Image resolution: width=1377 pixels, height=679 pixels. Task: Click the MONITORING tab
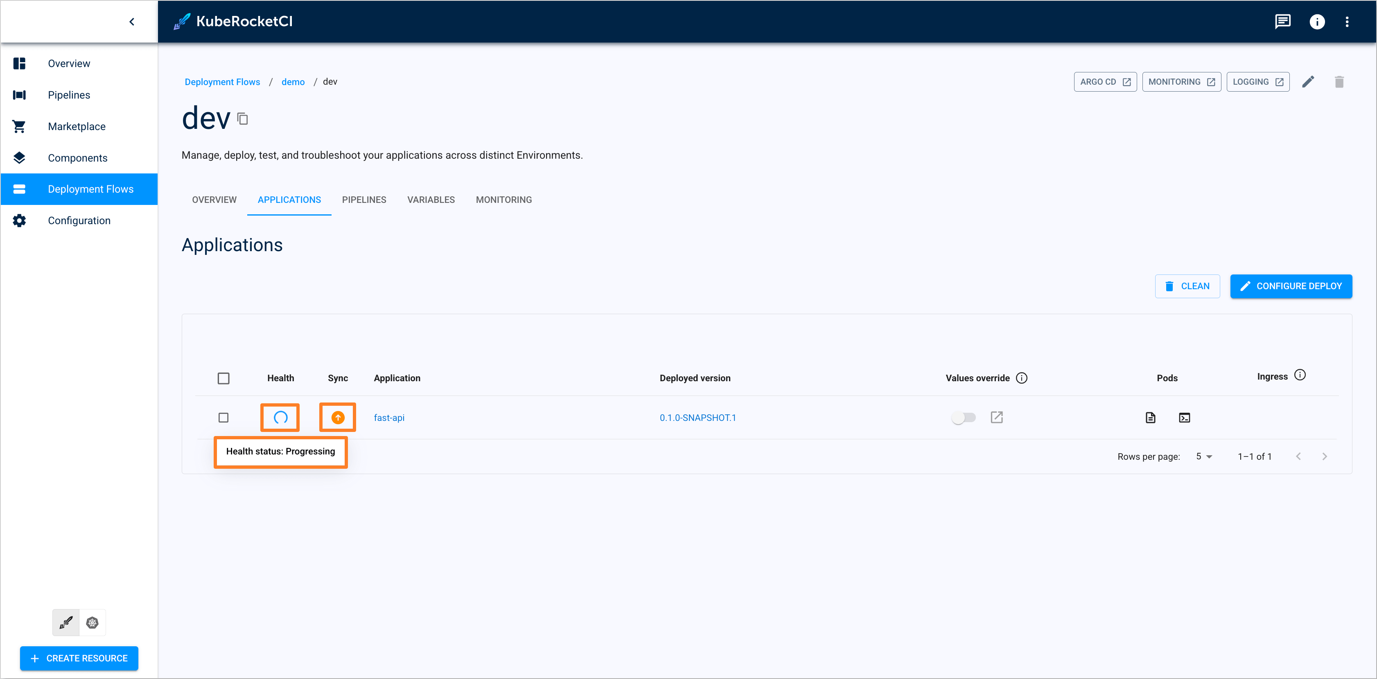coord(503,199)
